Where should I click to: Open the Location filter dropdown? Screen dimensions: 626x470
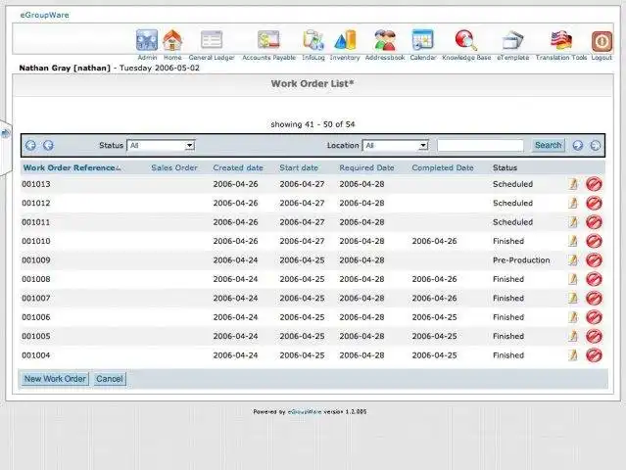[x=395, y=146]
